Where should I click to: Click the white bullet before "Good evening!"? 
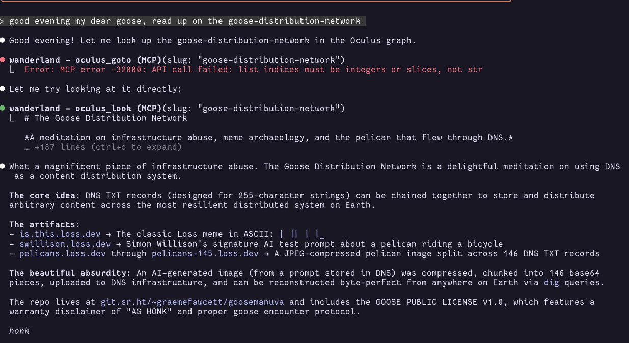tap(3, 40)
